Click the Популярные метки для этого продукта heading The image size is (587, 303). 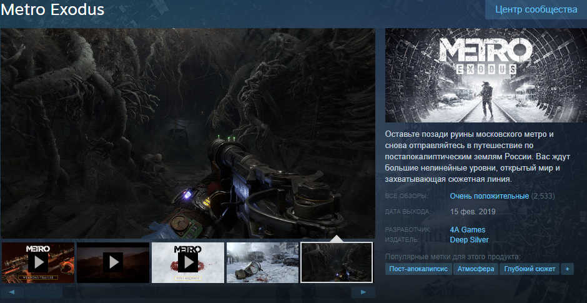click(453, 257)
